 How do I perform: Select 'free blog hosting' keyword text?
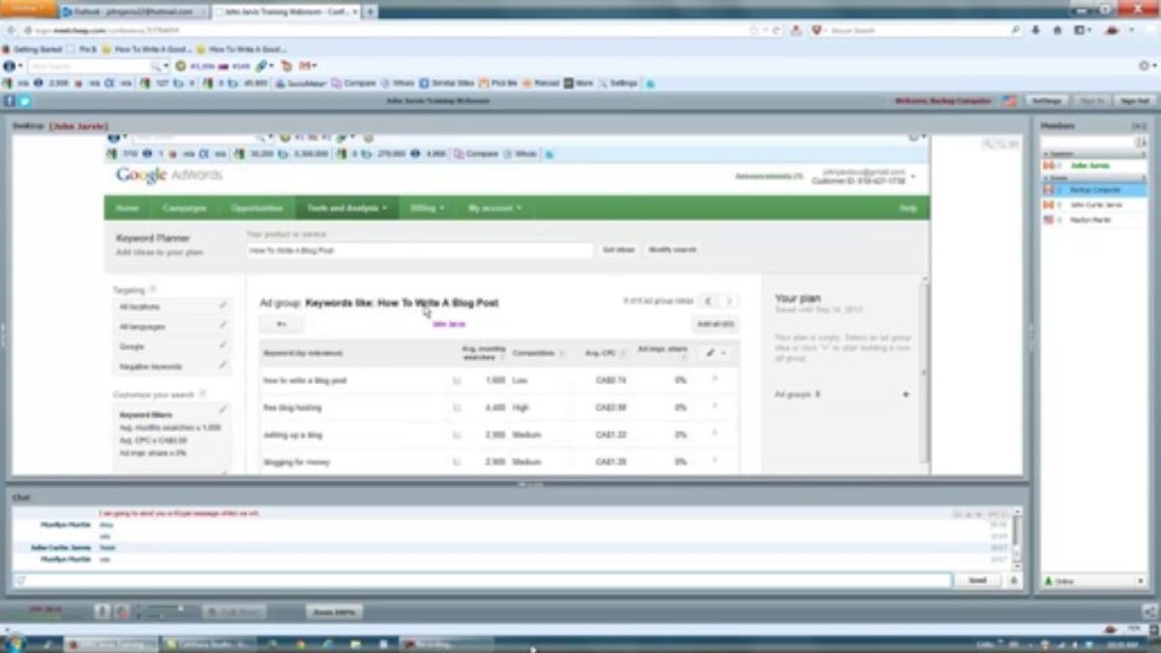[292, 408]
